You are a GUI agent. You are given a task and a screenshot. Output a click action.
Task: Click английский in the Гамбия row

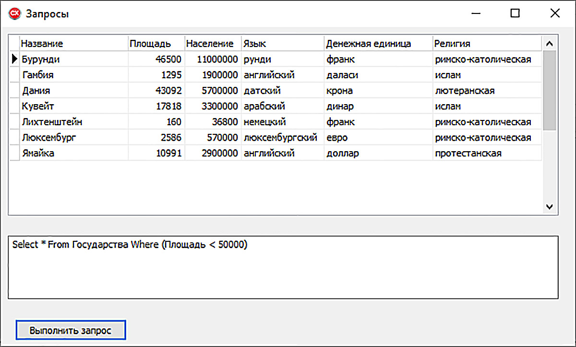coord(282,75)
